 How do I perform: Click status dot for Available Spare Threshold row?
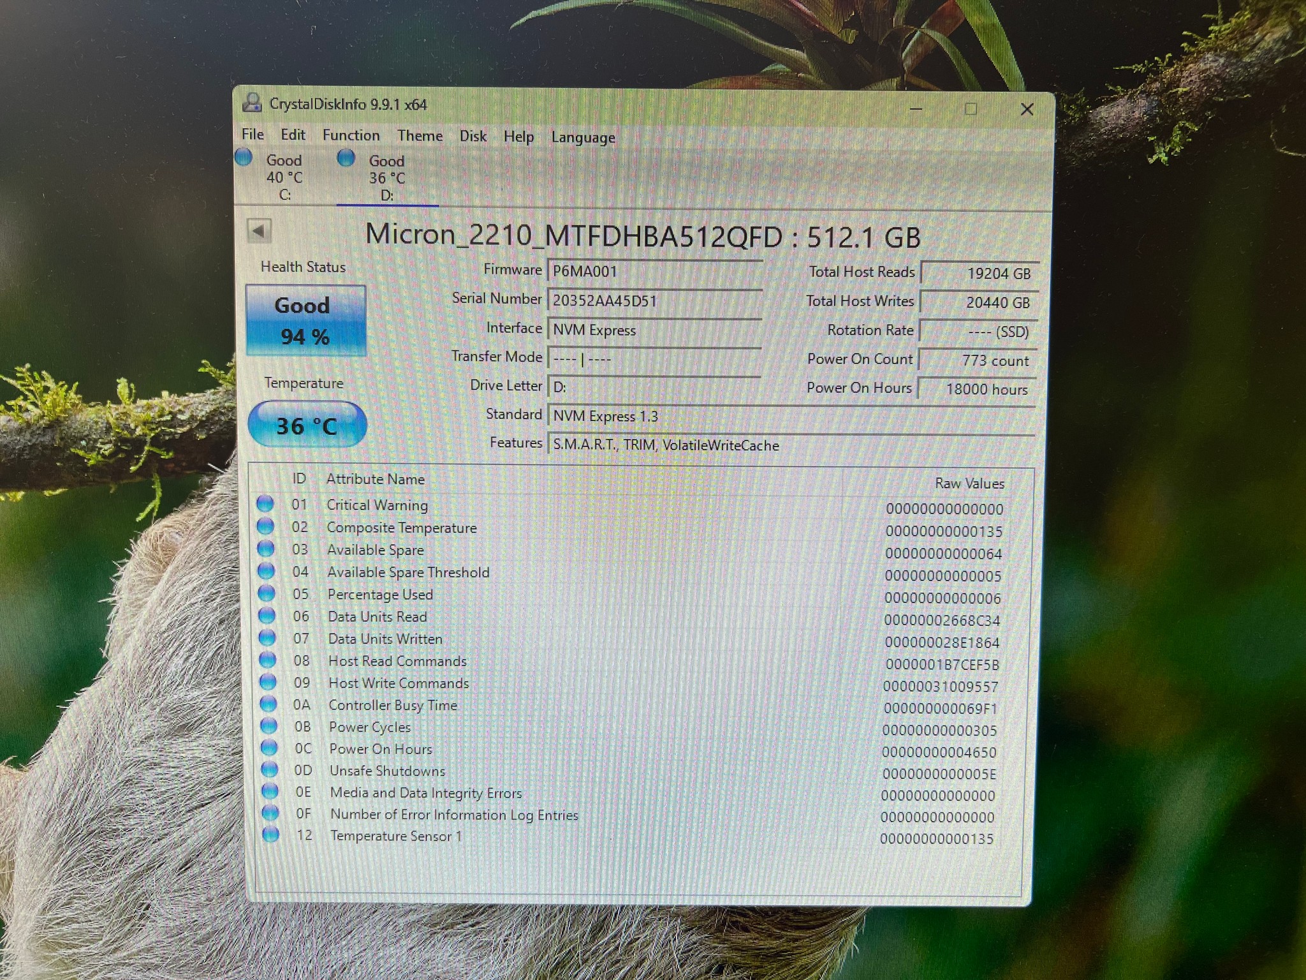[x=266, y=571]
